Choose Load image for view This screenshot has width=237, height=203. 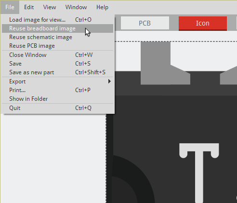click(x=57, y=20)
